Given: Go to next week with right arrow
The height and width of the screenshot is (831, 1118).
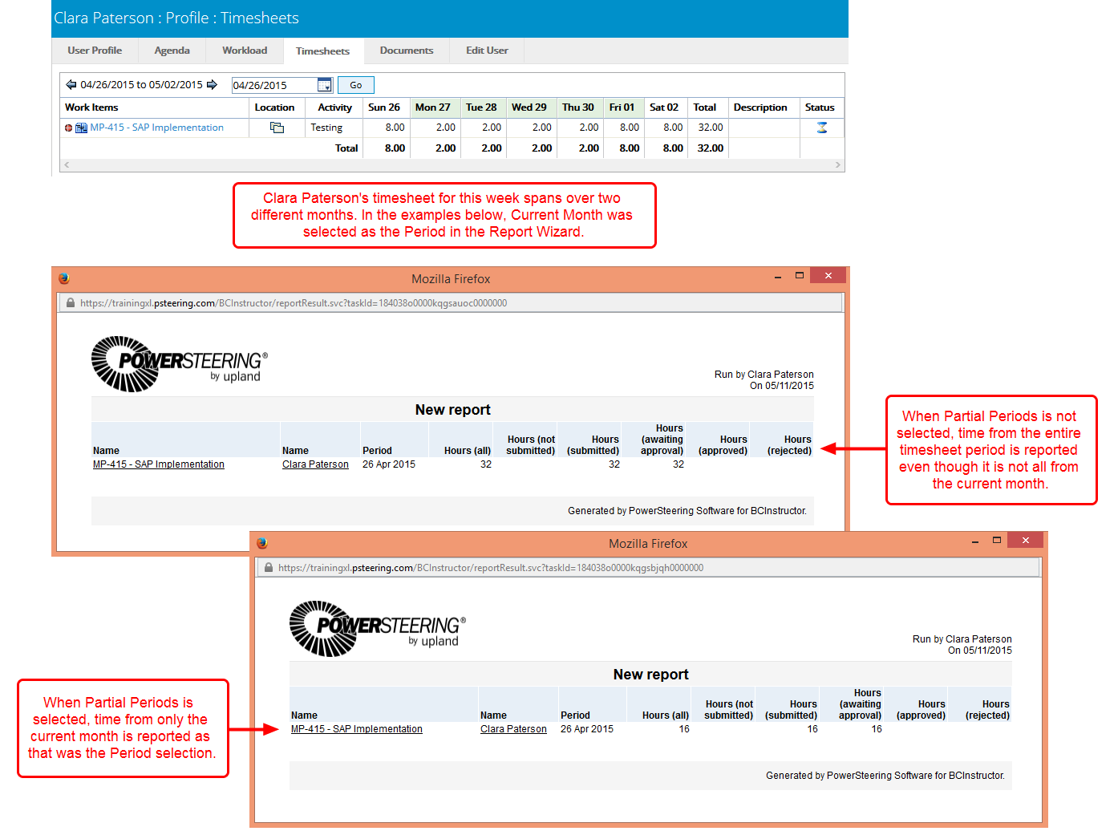Looking at the screenshot, I should tap(212, 85).
